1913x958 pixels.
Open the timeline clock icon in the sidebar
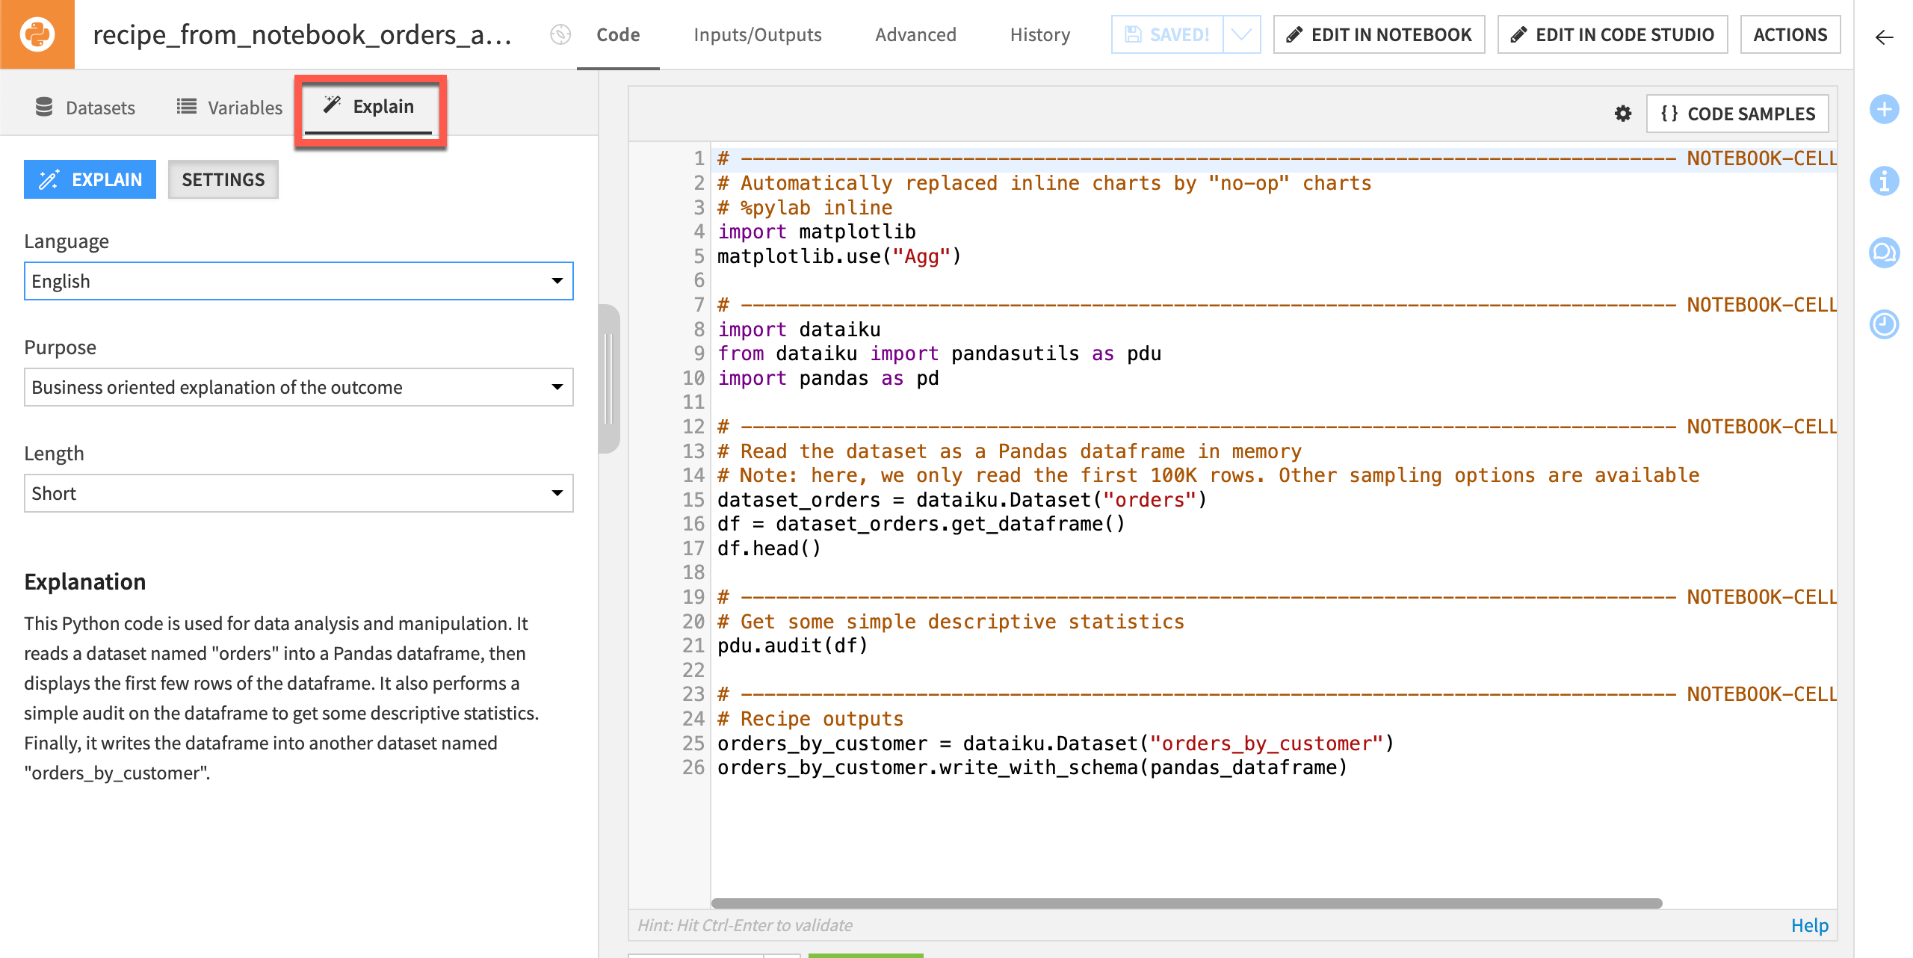pos(1884,324)
